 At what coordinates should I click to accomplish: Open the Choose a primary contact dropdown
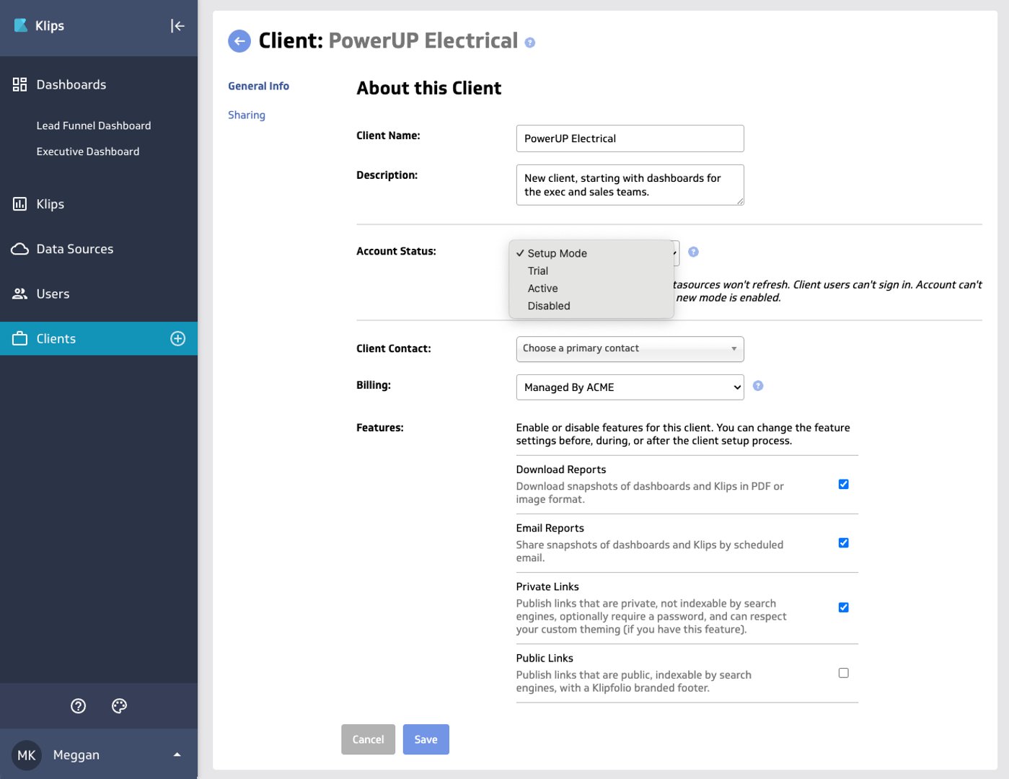[629, 348]
